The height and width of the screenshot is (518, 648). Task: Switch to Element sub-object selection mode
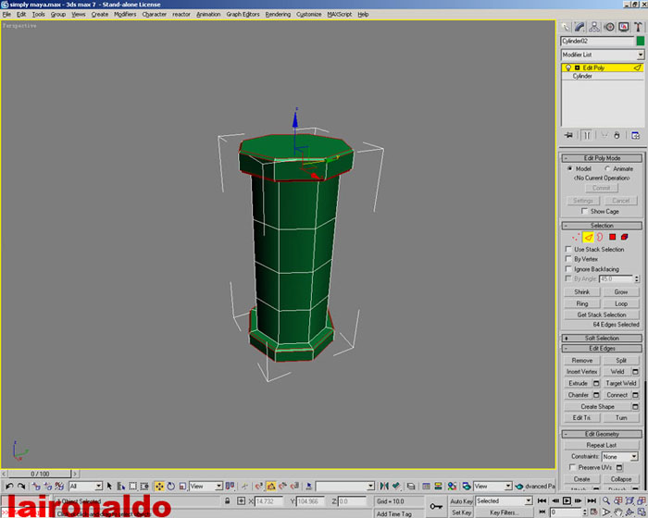[625, 238]
